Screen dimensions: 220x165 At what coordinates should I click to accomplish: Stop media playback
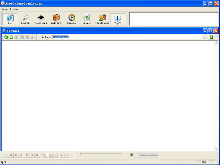tap(27, 155)
